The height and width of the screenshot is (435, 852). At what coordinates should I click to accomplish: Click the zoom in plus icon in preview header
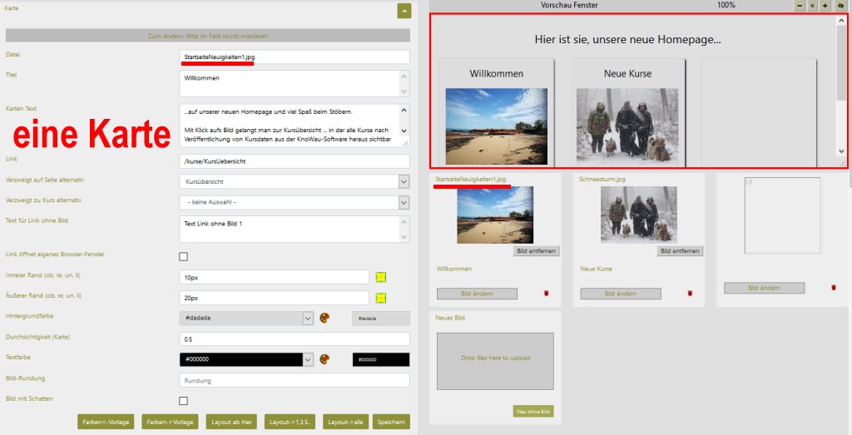pos(825,5)
